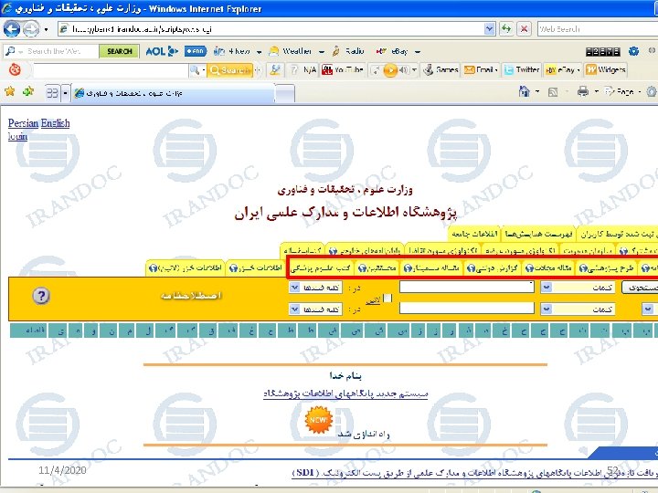Click the upper search term input field
Viewport: 658px width, 493px height.
[467, 288]
